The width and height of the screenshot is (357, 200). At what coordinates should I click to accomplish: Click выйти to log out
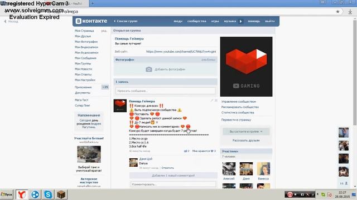(x=270, y=21)
